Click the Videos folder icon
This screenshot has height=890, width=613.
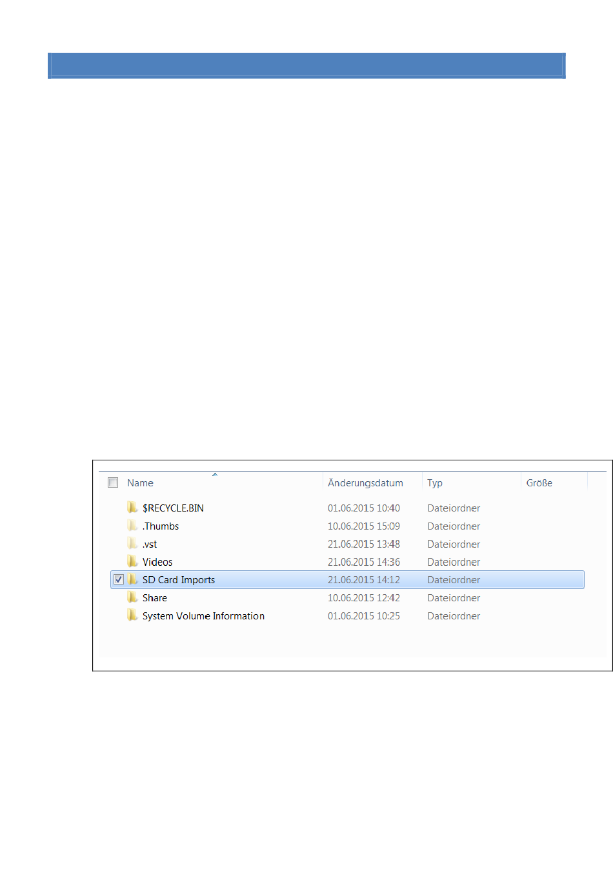pos(132,561)
